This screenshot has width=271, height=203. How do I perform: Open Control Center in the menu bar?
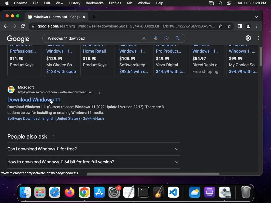point(229,3)
